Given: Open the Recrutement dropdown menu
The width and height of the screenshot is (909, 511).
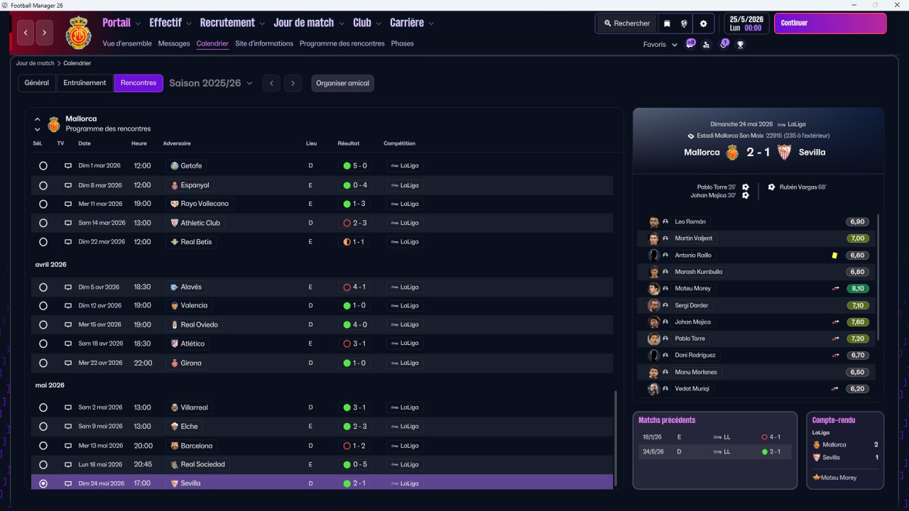Looking at the screenshot, I should click(232, 23).
